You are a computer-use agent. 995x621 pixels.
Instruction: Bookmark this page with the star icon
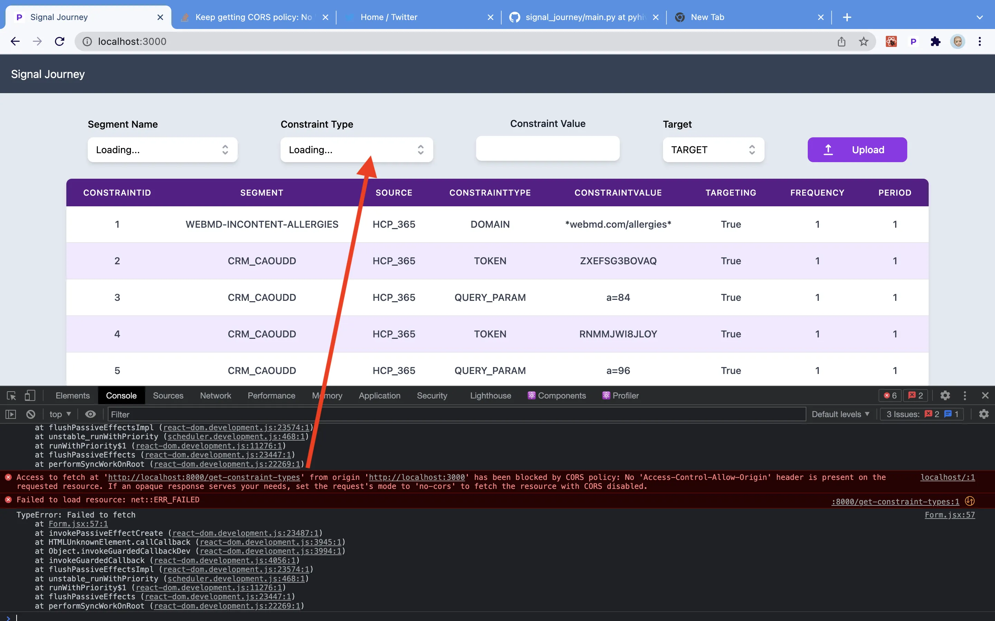[x=863, y=41]
